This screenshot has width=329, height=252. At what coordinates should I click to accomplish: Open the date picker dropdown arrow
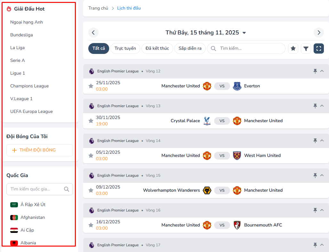(244, 33)
